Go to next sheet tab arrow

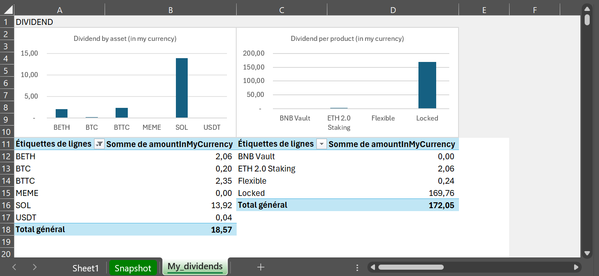pyautogui.click(x=35, y=267)
